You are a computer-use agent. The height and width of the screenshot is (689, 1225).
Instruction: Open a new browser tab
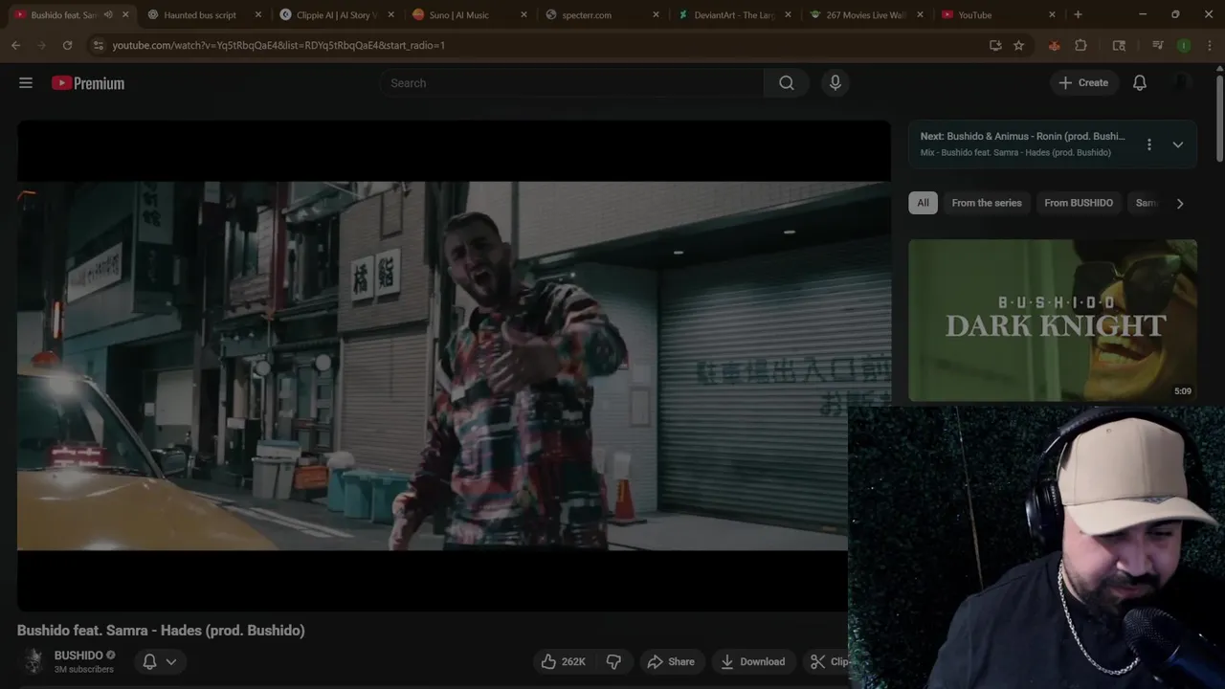1078,15
